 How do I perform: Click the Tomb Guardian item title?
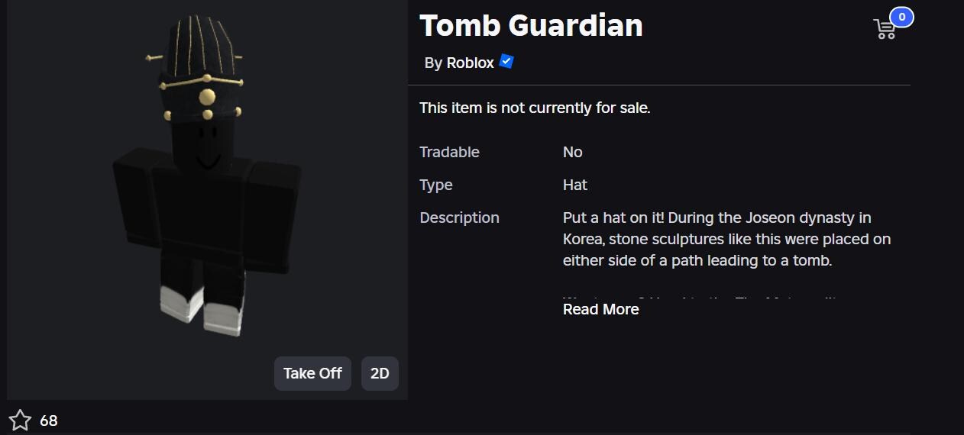click(531, 26)
